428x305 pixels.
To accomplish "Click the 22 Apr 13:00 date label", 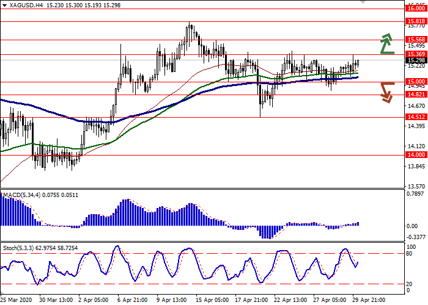I will click(x=290, y=300).
